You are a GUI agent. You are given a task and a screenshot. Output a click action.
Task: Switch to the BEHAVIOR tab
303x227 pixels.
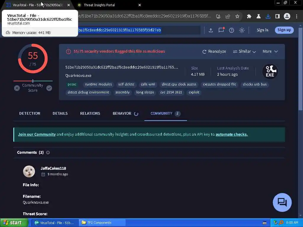[125, 113]
